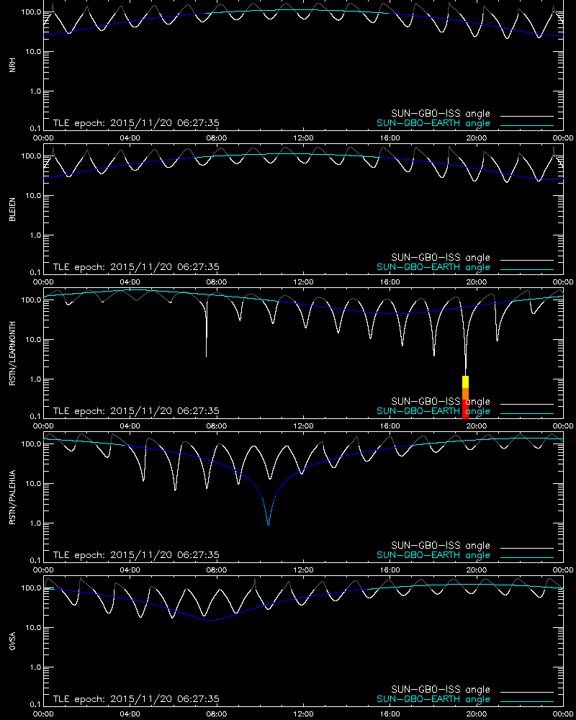Click the RSTN/LEARMONTH y-axis panel label

tap(12, 353)
